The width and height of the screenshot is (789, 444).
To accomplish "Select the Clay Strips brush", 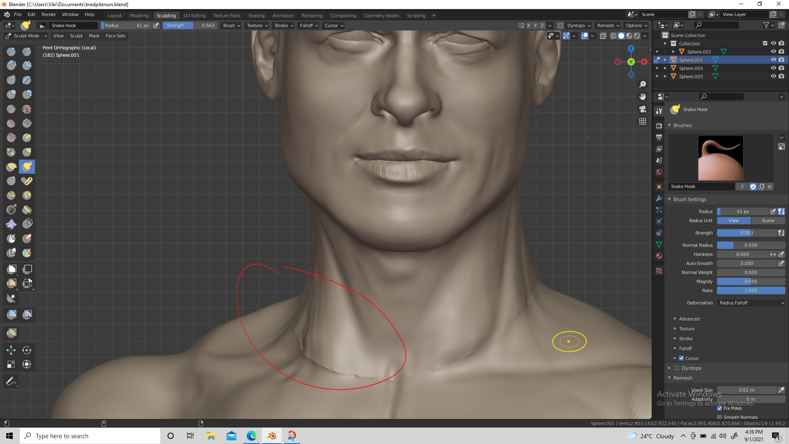I will [x=27, y=65].
